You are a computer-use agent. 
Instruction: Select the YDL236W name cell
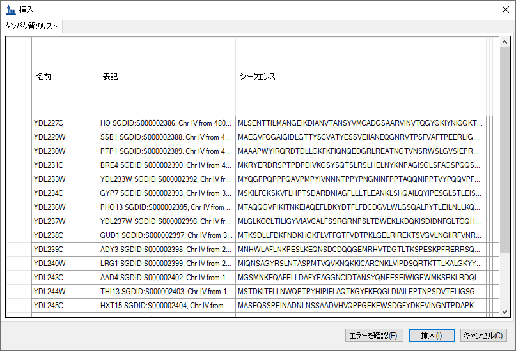point(64,207)
